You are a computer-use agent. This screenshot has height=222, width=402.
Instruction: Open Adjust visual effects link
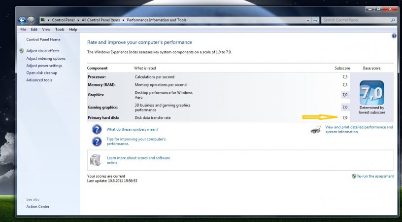[42, 51]
